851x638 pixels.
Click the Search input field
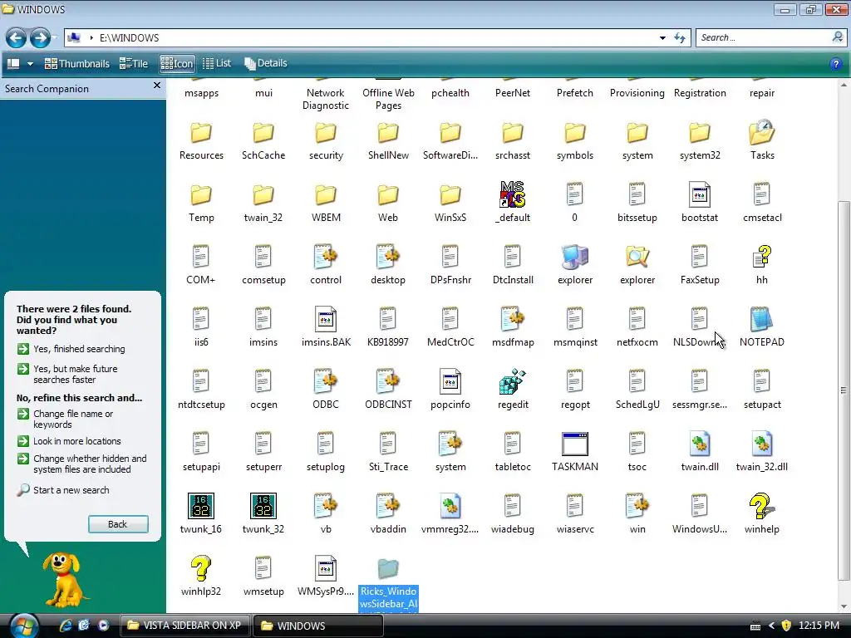point(764,37)
